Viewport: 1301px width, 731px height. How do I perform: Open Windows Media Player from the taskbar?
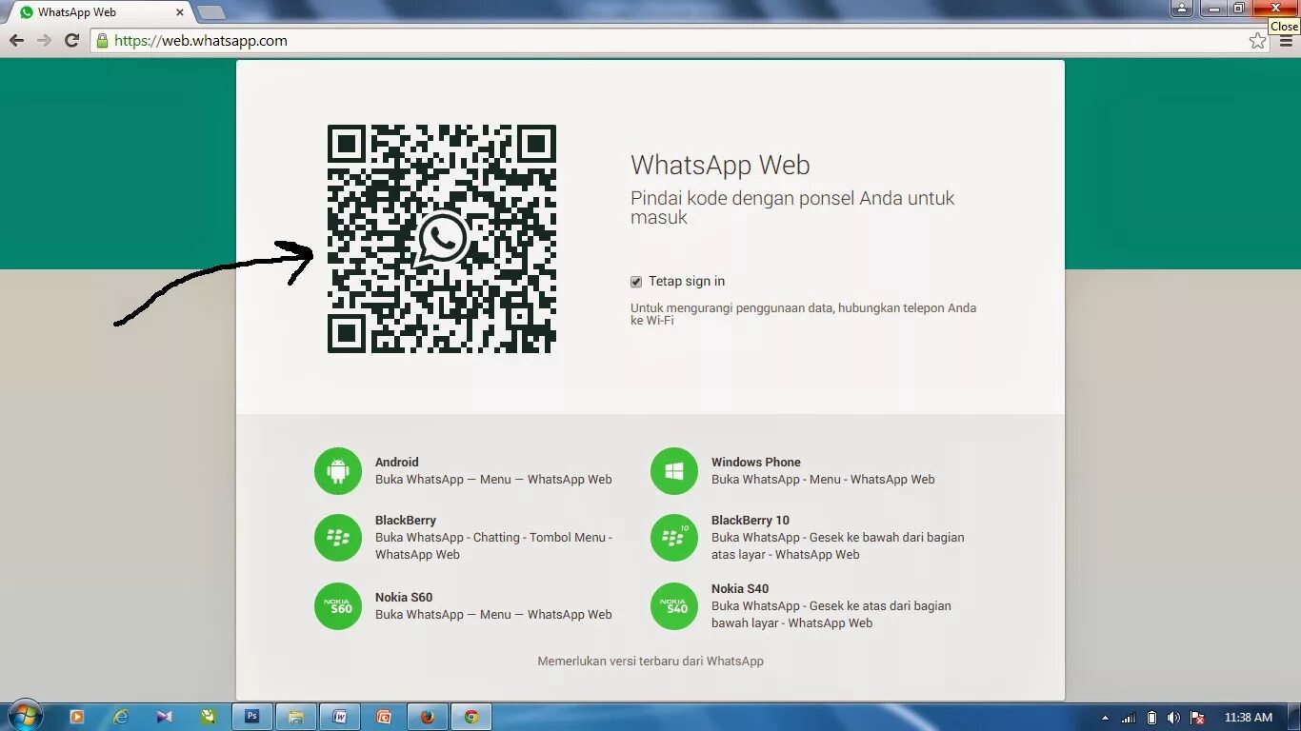click(x=77, y=717)
